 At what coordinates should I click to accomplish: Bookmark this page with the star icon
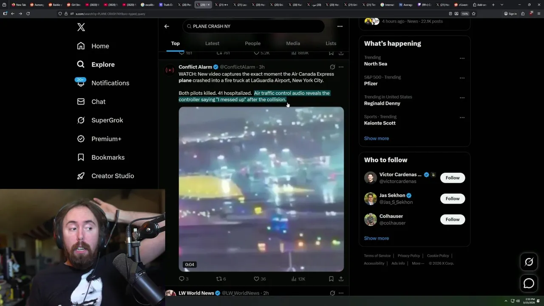point(473,14)
